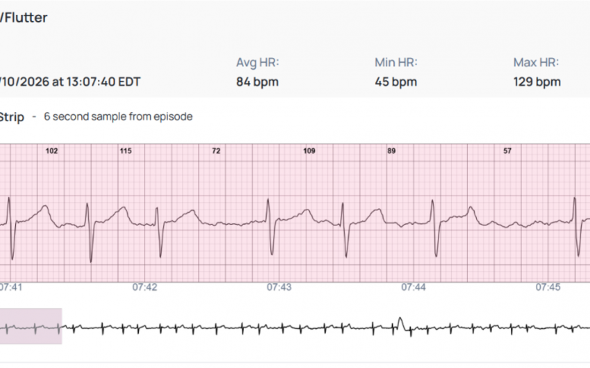Select the 07:45 time marker
The image size is (590, 368).
[x=548, y=287]
